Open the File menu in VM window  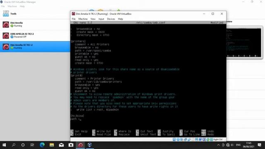(x=74, y=19)
